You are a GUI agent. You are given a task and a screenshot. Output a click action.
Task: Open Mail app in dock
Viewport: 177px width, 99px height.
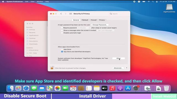(42, 88)
